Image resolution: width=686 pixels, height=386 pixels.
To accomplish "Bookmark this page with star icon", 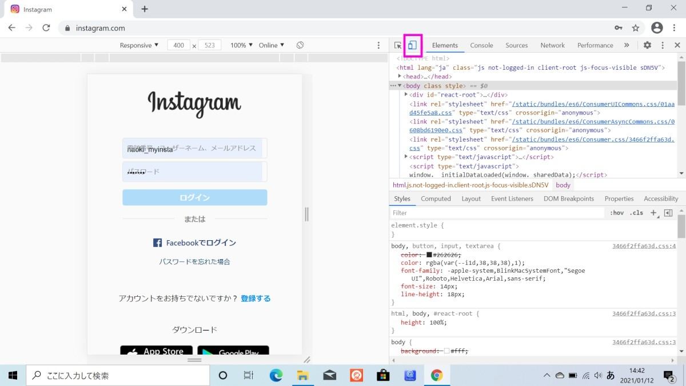I will 636,27.
